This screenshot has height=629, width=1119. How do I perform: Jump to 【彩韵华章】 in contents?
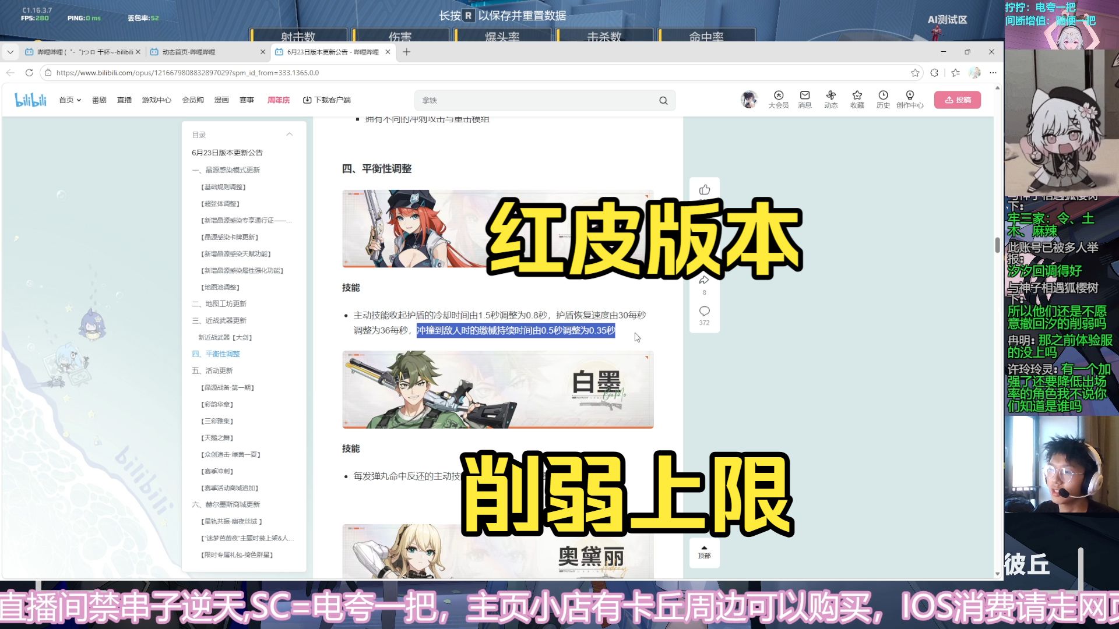coord(217,404)
